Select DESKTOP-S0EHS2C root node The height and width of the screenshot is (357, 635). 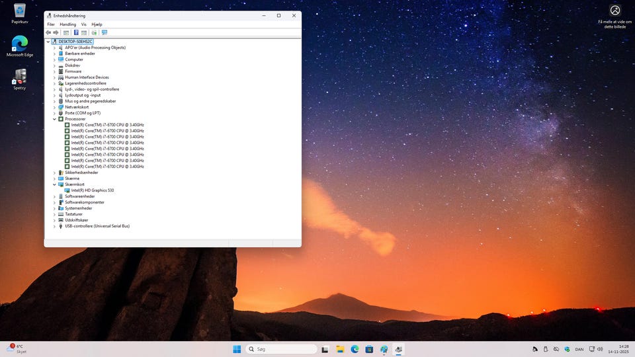75,41
